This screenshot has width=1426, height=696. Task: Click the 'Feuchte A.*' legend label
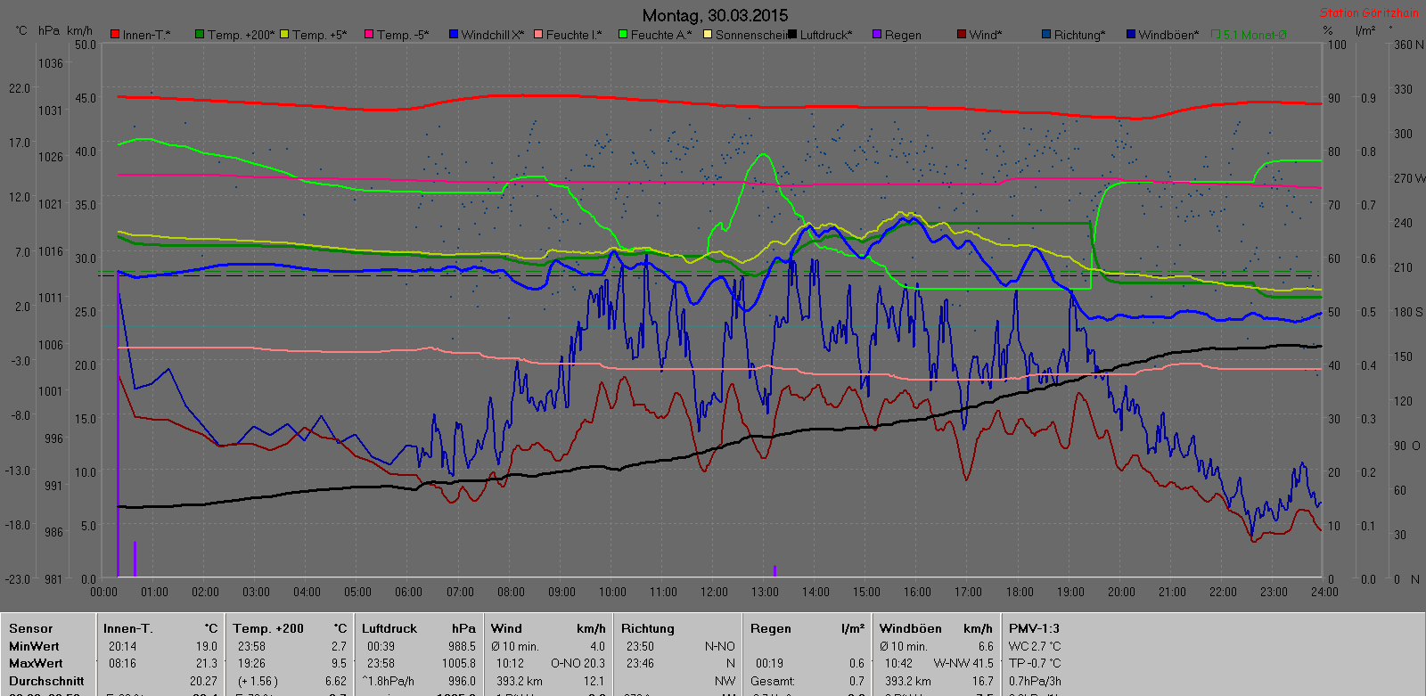(661, 35)
